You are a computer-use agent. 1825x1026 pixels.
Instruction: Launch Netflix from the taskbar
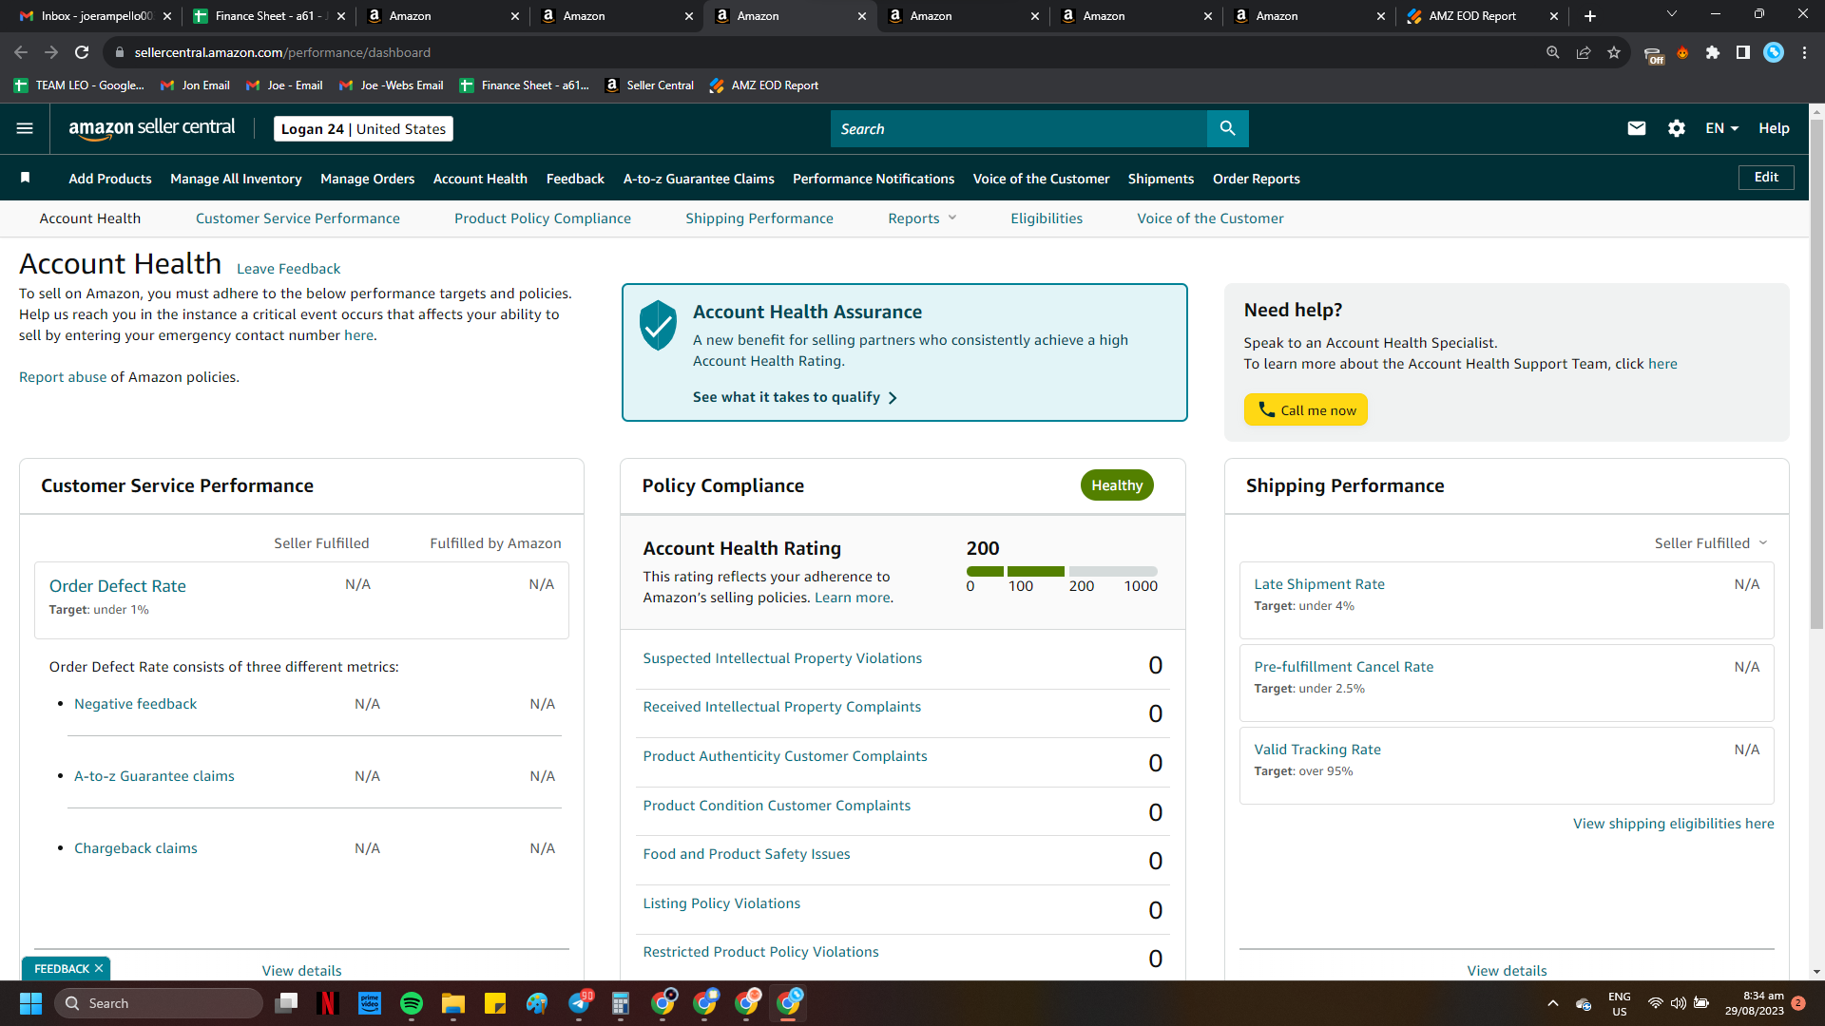click(328, 1003)
